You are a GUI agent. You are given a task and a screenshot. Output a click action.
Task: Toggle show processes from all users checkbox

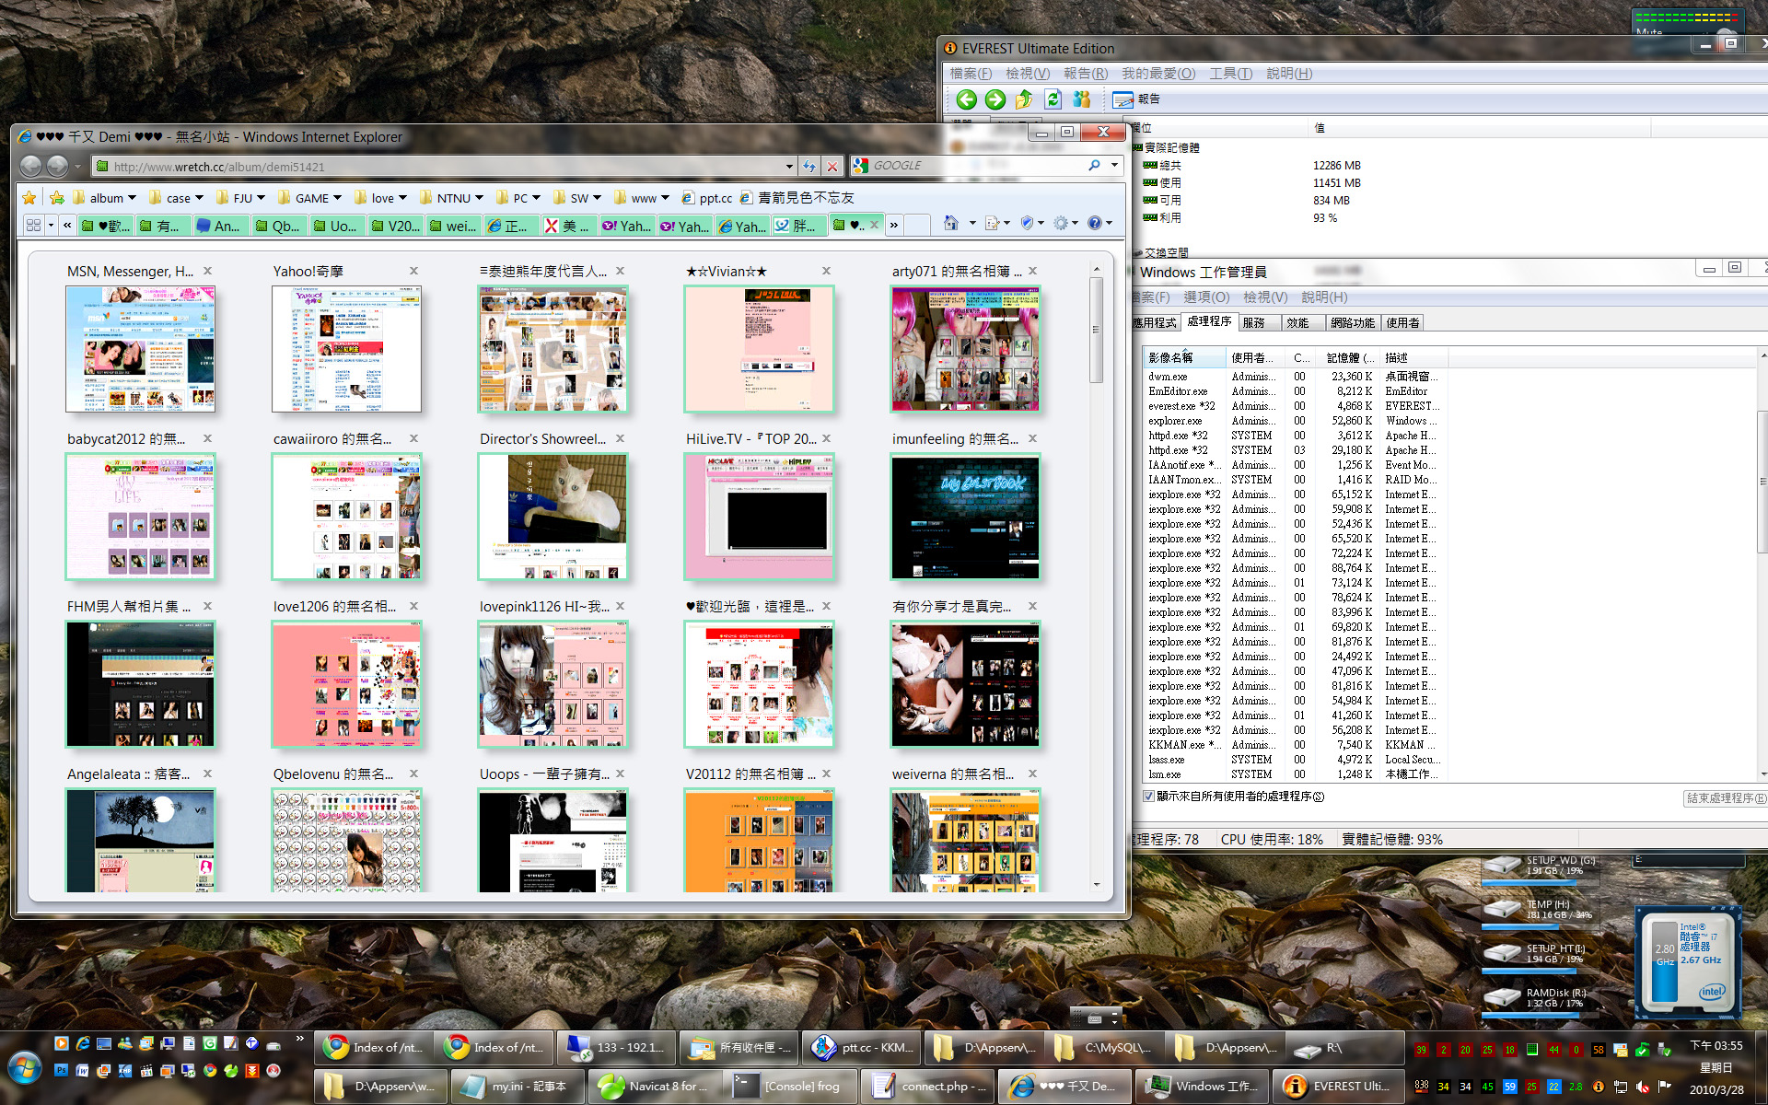tap(1148, 797)
